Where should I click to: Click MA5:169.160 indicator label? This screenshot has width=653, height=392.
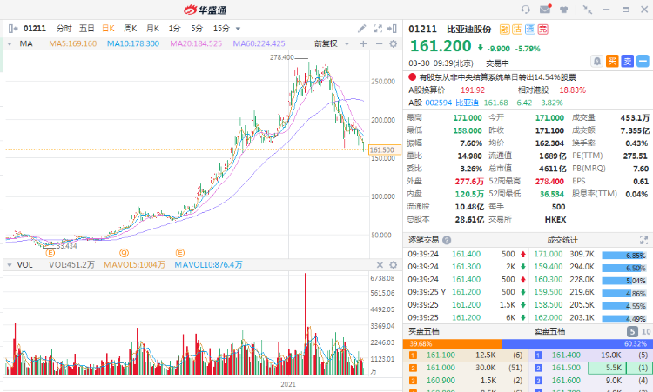click(73, 43)
